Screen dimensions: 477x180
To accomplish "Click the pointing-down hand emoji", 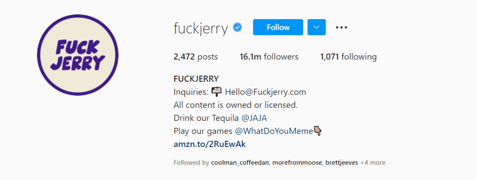I will click(318, 131).
